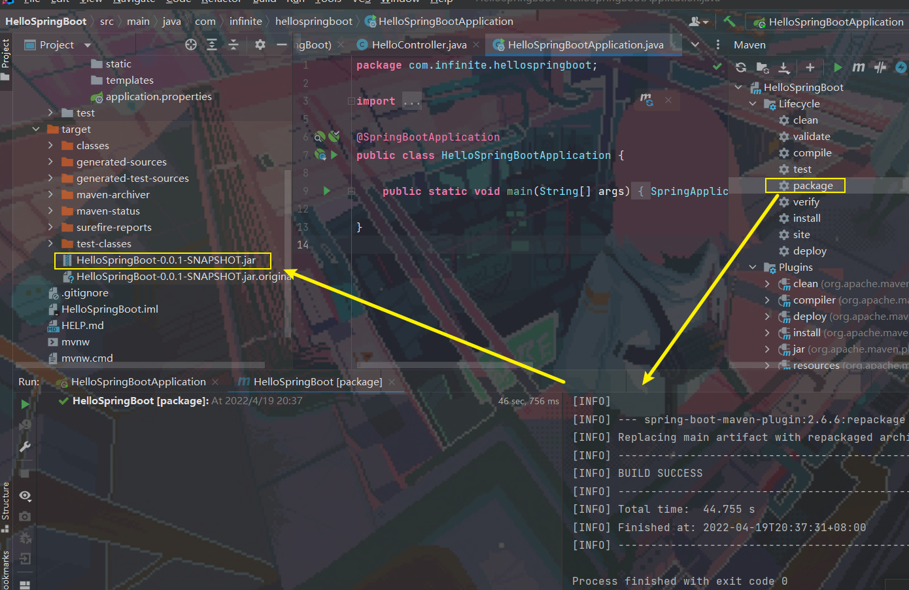This screenshot has height=590, width=909.
Task: Unfold collapsed import block in editor
Action: click(x=351, y=101)
